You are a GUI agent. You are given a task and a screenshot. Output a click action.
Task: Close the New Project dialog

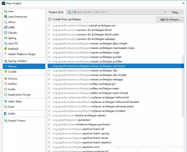pyautogui.click(x=183, y=3)
